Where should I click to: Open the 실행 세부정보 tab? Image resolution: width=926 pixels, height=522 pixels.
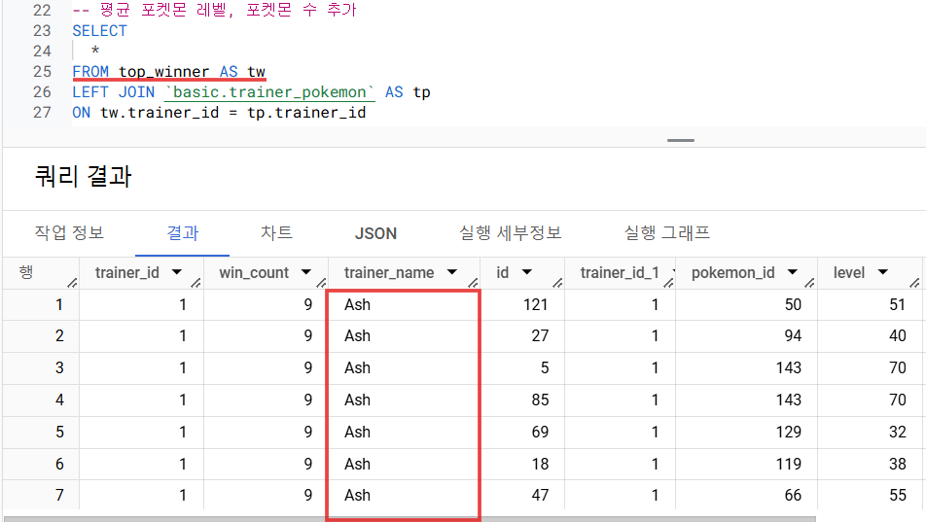511,232
